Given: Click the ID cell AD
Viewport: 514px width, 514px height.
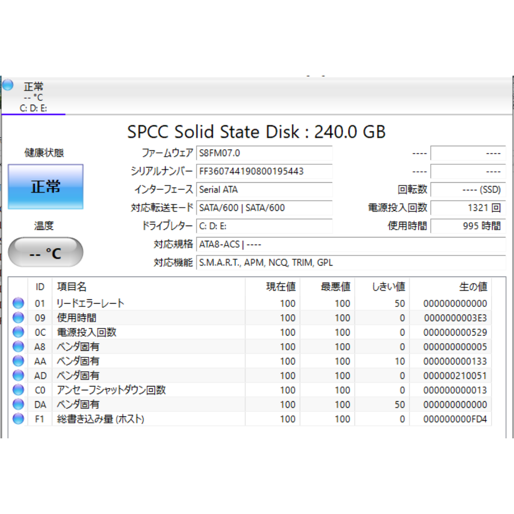Looking at the screenshot, I should pyautogui.click(x=40, y=376).
